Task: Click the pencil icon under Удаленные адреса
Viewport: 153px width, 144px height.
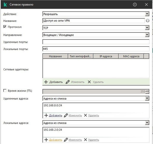Action: tap(66, 115)
